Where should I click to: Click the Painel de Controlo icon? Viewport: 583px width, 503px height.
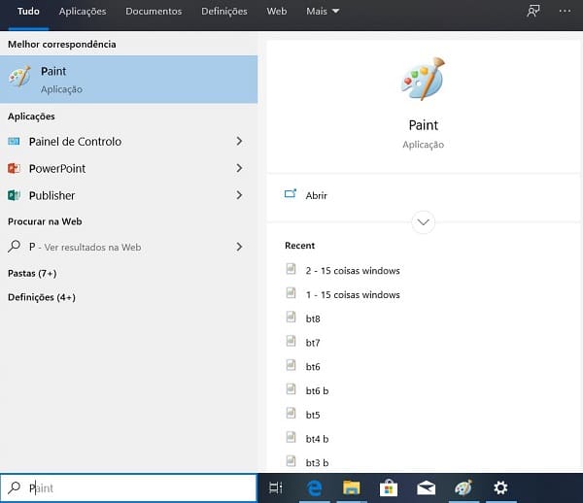coord(14,141)
